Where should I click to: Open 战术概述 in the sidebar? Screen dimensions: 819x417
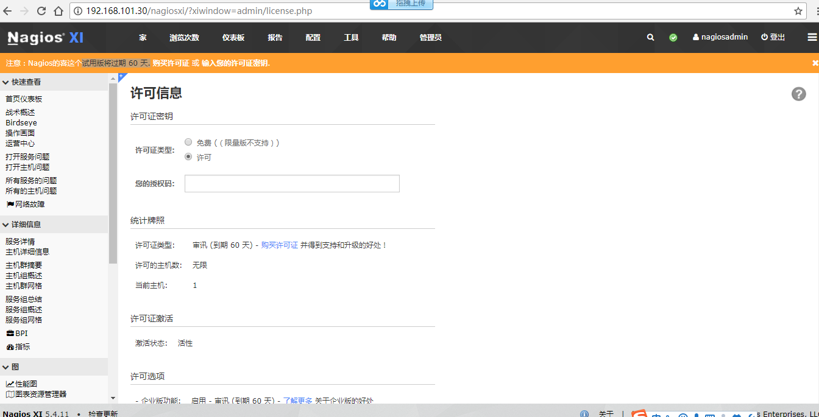[20, 113]
